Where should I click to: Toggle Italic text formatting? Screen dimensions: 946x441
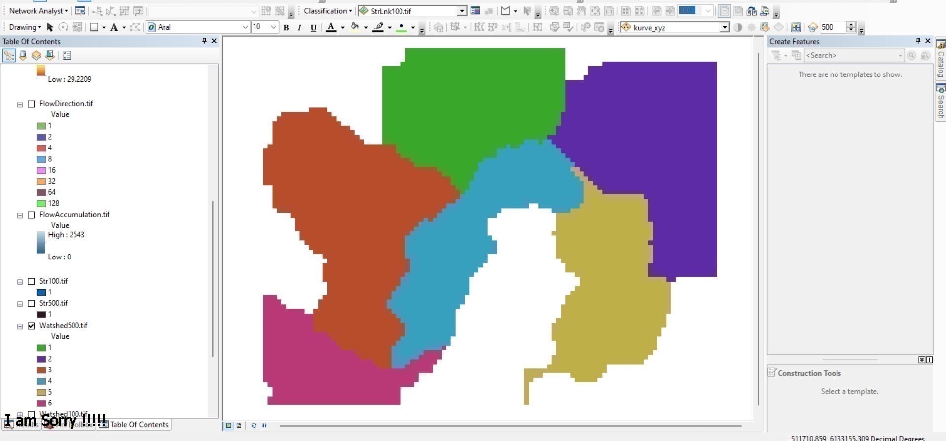[x=299, y=28]
